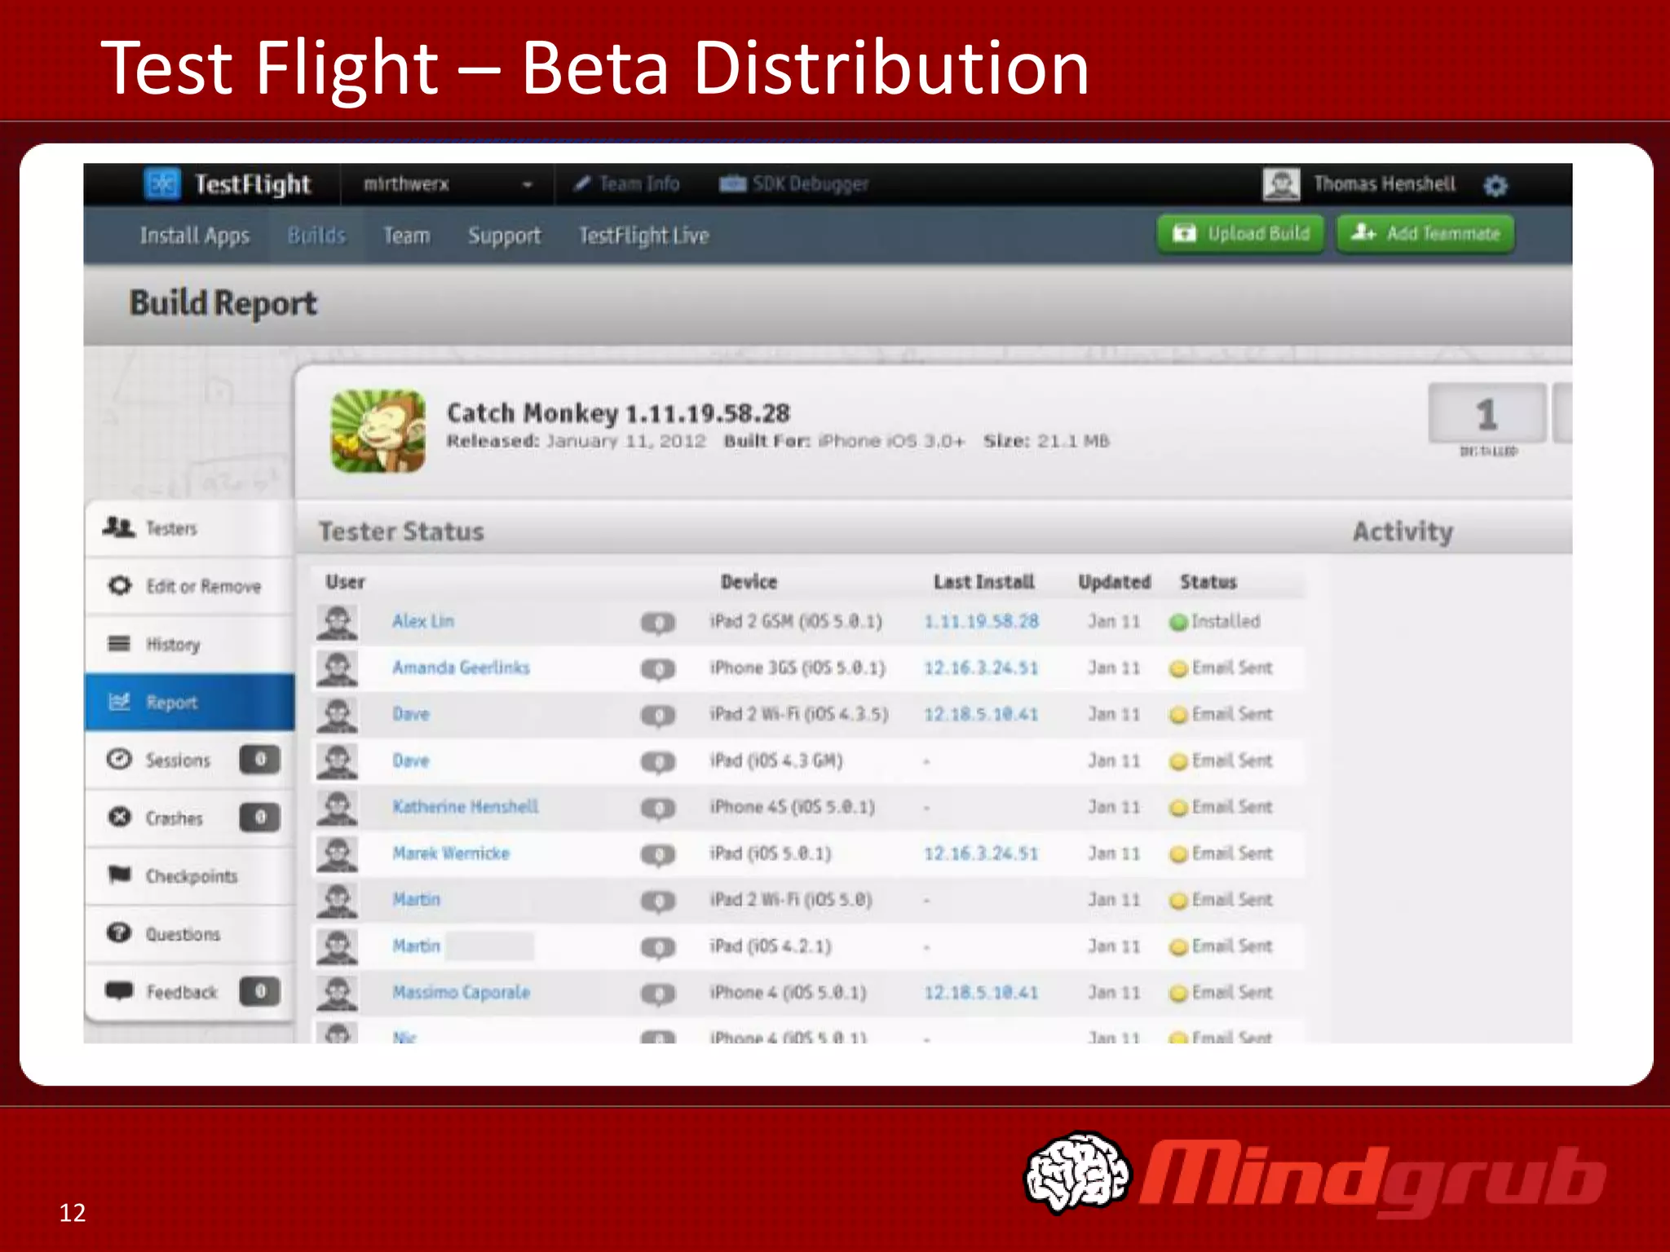Click the Email Sent status for Katherine Henshell
The image size is (1670, 1252).
click(x=1220, y=807)
